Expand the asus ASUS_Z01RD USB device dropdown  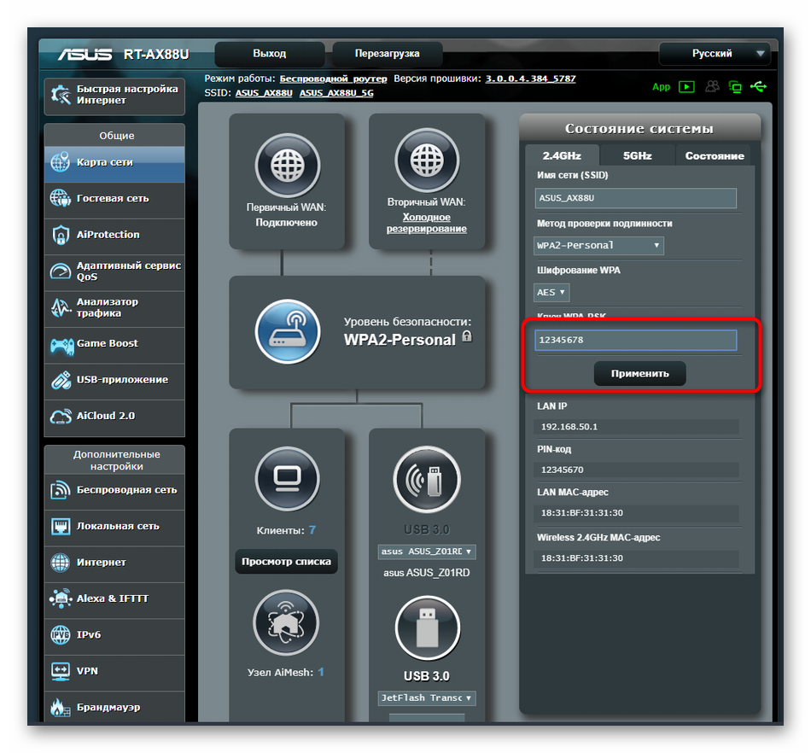click(426, 552)
